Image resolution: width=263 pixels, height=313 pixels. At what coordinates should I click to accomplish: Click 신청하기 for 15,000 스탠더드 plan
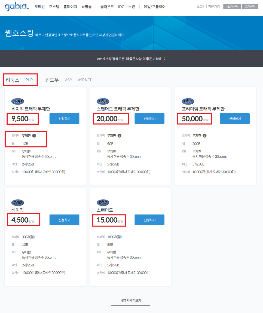click(x=149, y=220)
